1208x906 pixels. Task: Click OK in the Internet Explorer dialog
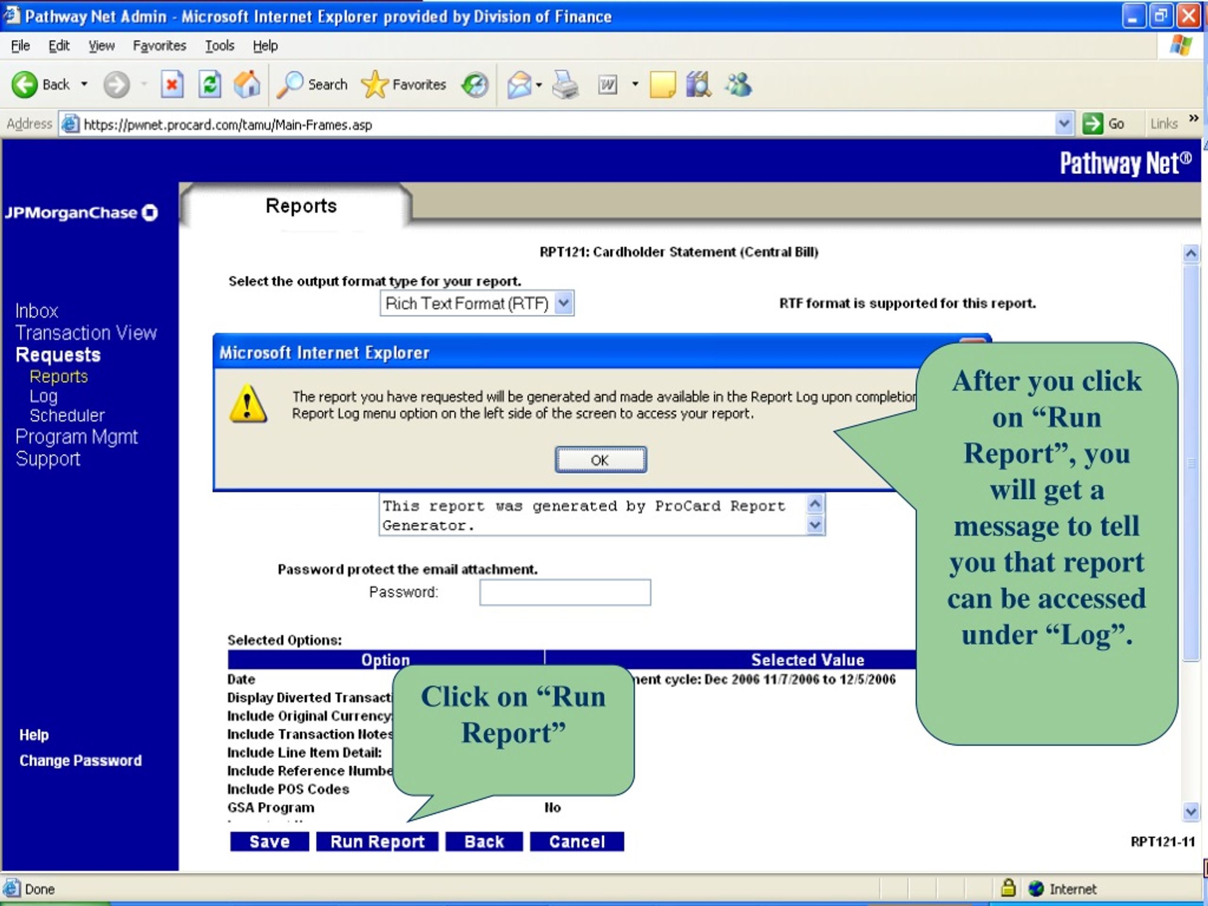601,460
